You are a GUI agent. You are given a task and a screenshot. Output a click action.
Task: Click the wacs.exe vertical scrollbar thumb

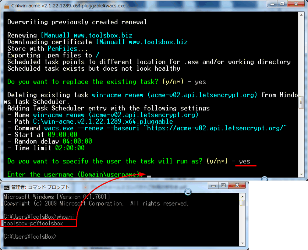[x=301, y=102]
